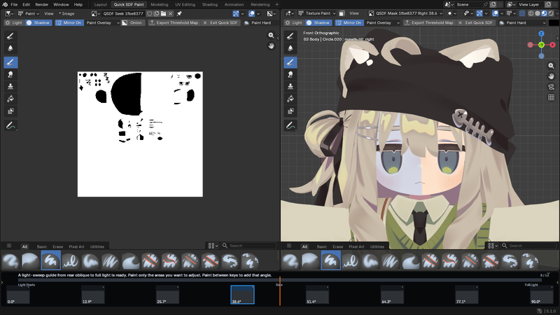Screen dimensions: 560x315
Task: Toggle Shadow in the 3D viewport header
Action: click(x=318, y=22)
